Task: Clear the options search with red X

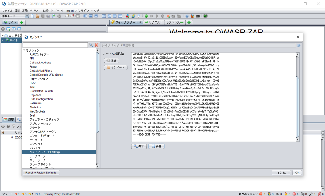Action: click(96, 45)
